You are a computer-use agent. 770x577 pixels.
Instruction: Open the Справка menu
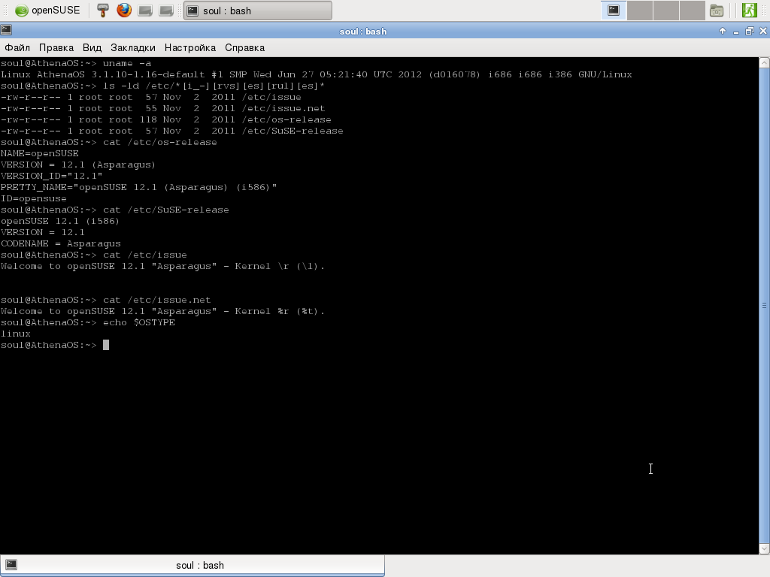click(x=244, y=47)
